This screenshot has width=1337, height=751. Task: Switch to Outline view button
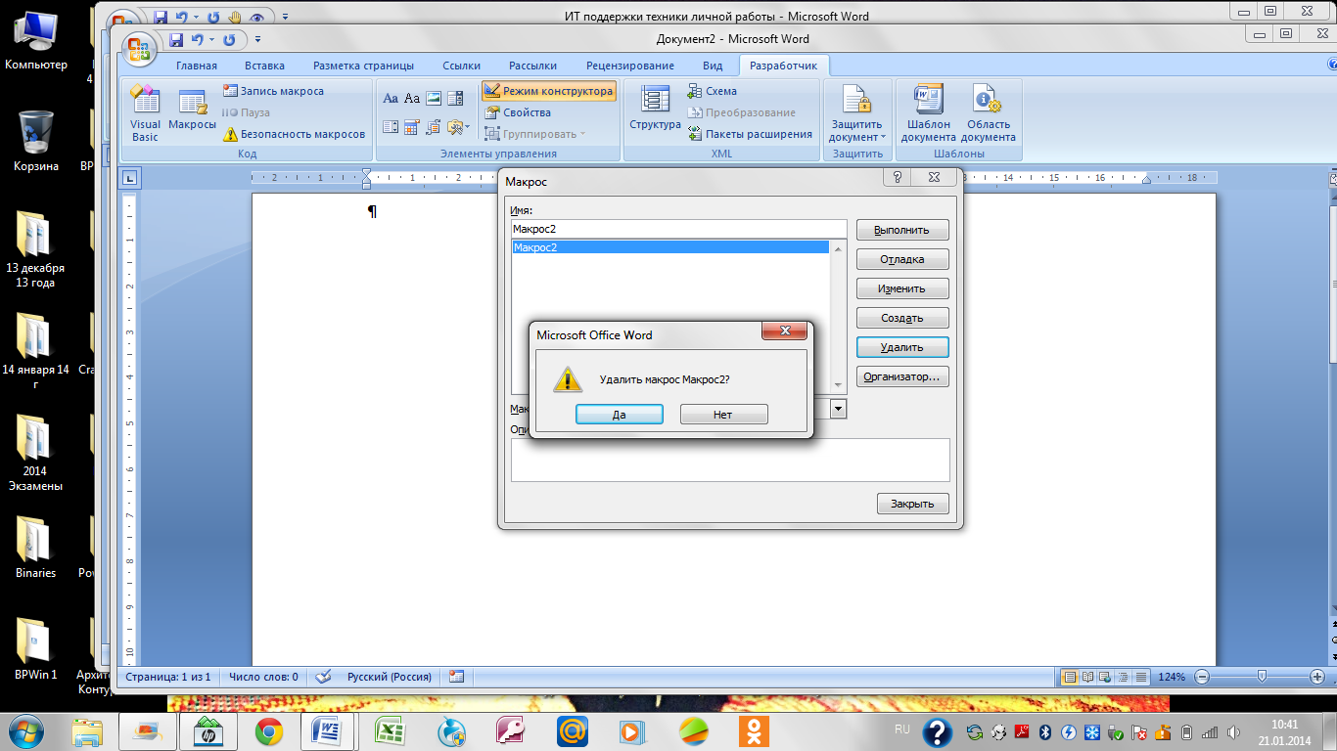tap(1123, 677)
